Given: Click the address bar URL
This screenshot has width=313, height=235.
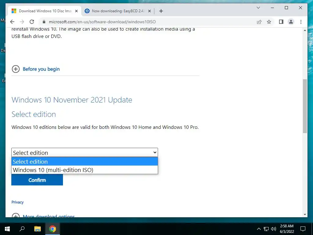Looking at the screenshot, I should pyautogui.click(x=102, y=22).
